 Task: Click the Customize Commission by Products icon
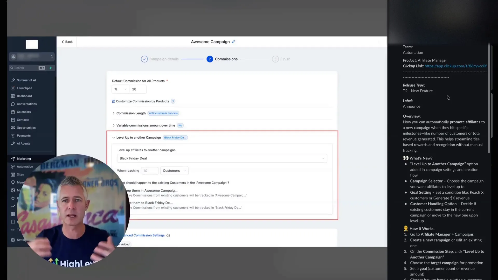(113, 101)
